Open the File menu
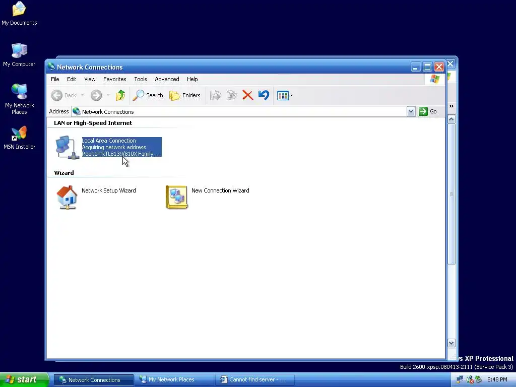Screen dimensions: 516x387 pyautogui.click(x=55, y=79)
